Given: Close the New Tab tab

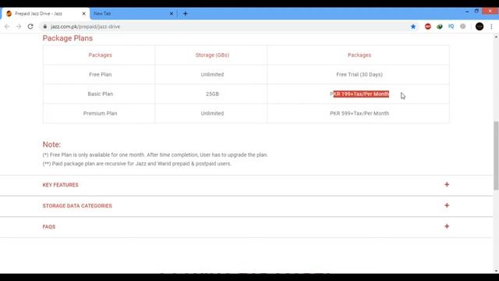Looking at the screenshot, I should click(172, 14).
